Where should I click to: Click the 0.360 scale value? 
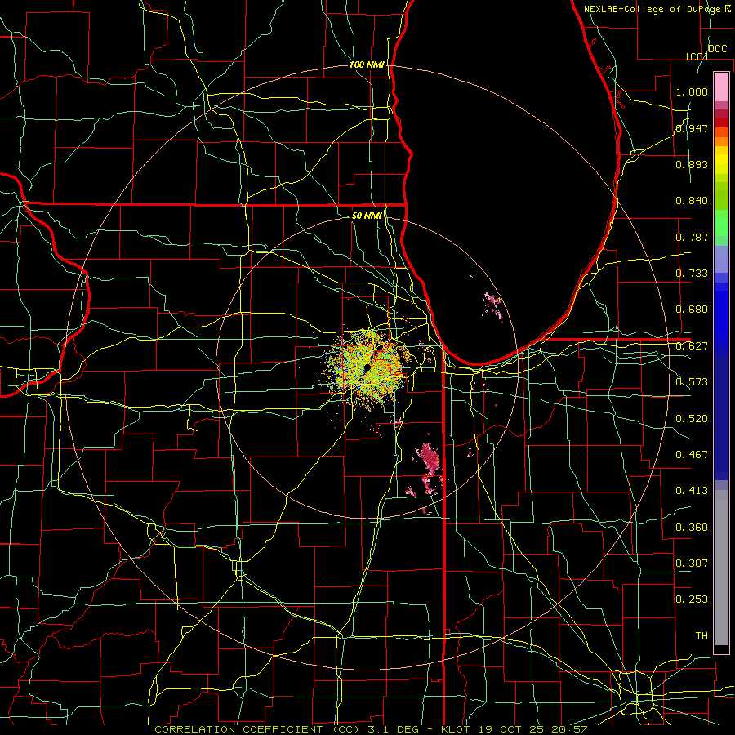click(692, 528)
